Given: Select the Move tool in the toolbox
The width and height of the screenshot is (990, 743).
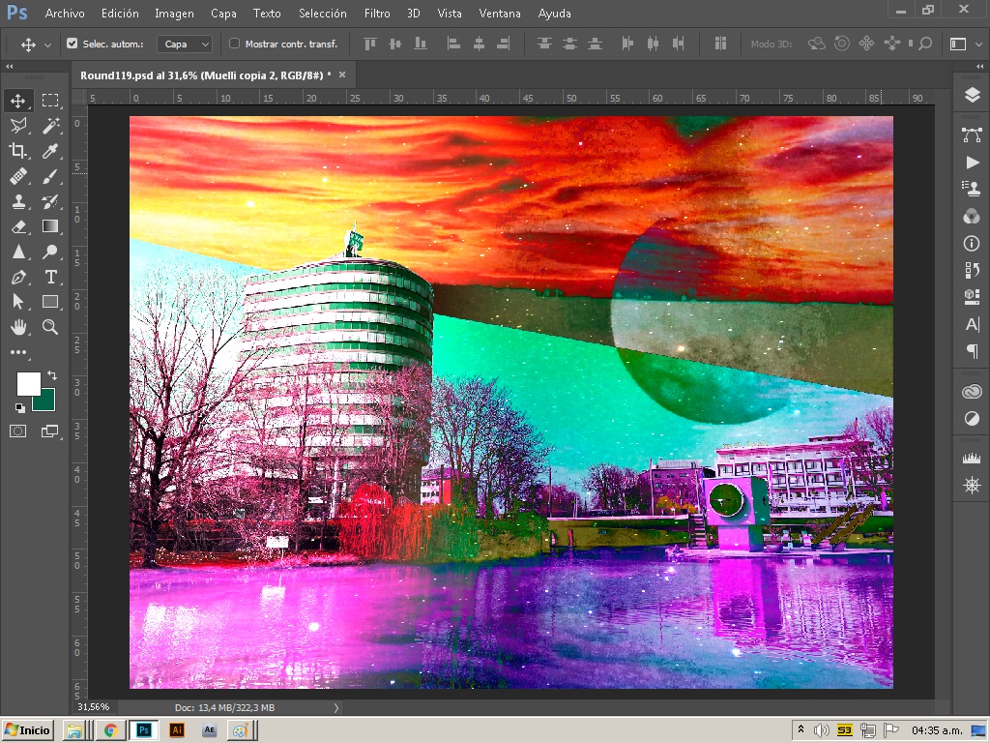Looking at the screenshot, I should coord(17,101).
